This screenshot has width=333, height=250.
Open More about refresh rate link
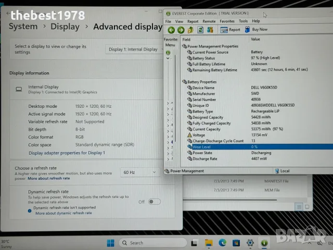tap(48, 178)
